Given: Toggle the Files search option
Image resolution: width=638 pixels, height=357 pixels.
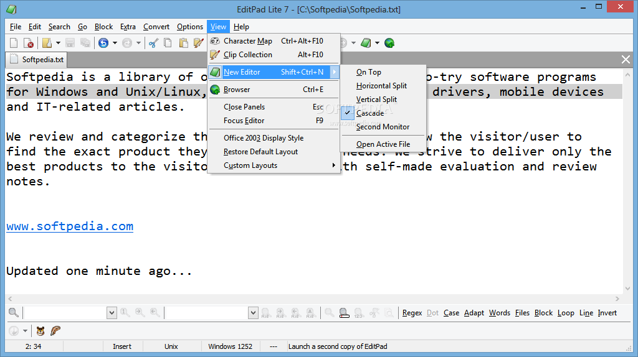Looking at the screenshot, I should point(522,313).
